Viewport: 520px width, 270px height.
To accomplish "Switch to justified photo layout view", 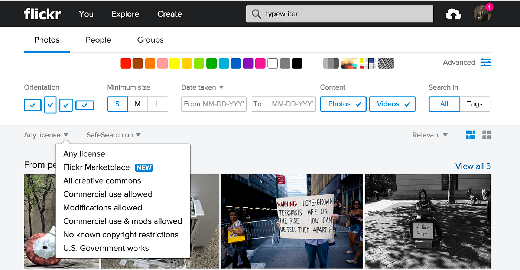I will click(x=471, y=135).
